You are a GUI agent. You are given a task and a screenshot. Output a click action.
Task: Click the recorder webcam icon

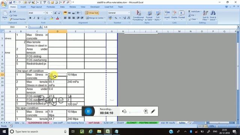[146, 111]
